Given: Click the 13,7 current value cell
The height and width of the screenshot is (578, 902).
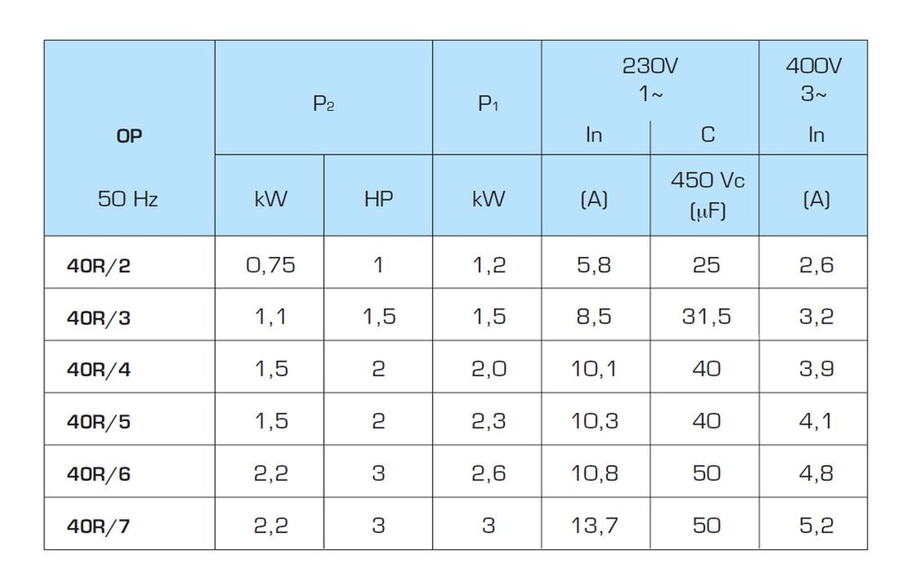Looking at the screenshot, I should click(x=594, y=525).
